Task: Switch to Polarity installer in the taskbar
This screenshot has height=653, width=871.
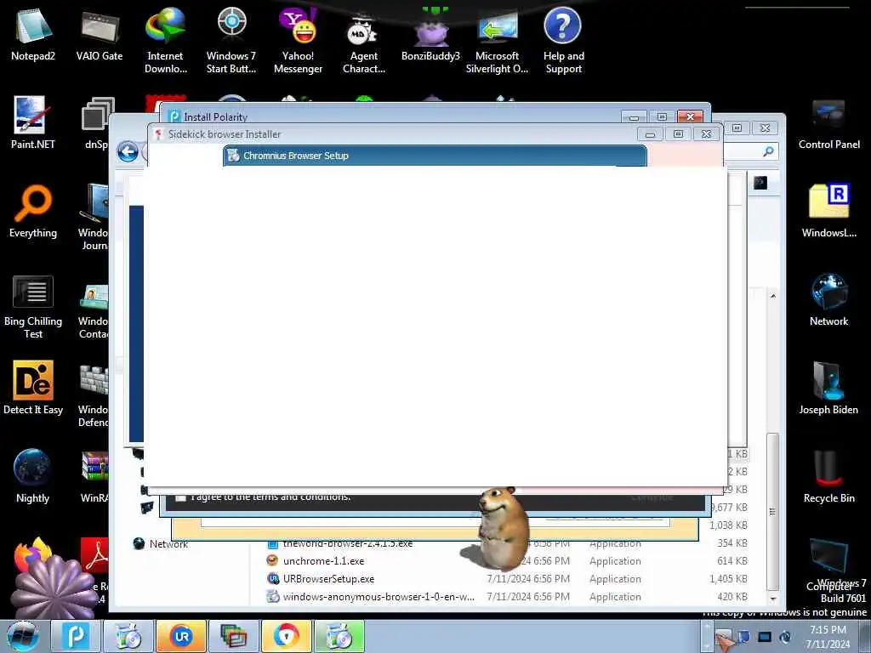Action: coord(76,636)
